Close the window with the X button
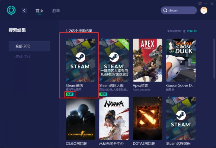The width and height of the screenshot is (216, 148). point(212,4)
